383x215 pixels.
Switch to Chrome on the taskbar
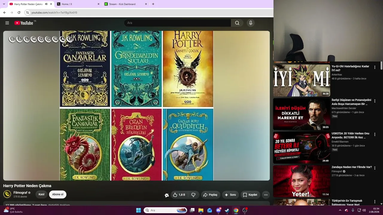pos(236,210)
